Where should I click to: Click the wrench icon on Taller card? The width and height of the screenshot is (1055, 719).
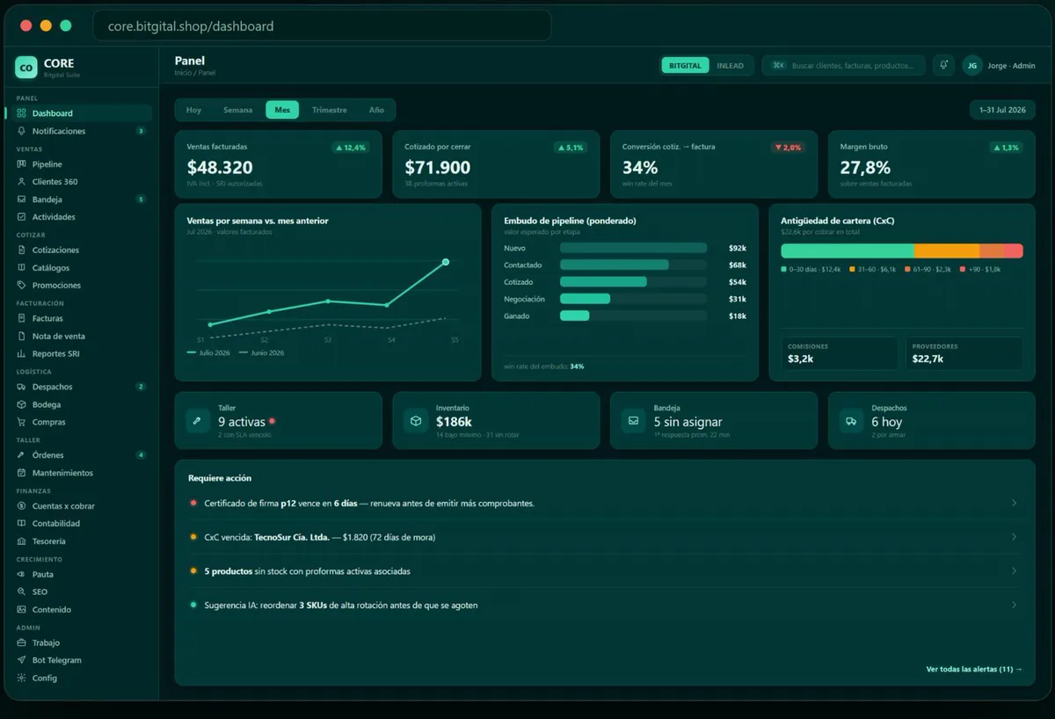pyautogui.click(x=197, y=421)
